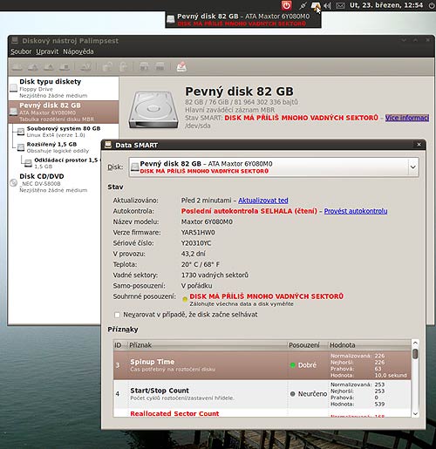Select 'Disk CD/DVD' in the device list

click(x=54, y=183)
